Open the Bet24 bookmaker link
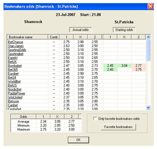Image resolution: width=157 pixels, height=149 pixels. tap(12, 77)
